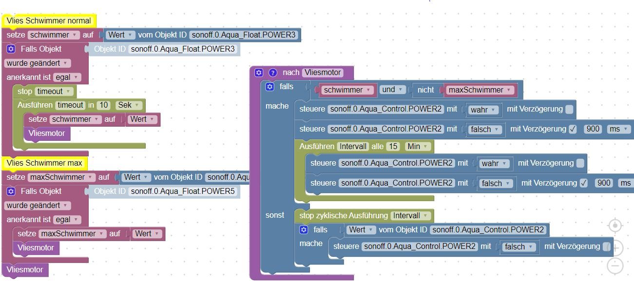Open gear on falls block inside sonst
The width and height of the screenshot is (634, 284).
(304, 229)
